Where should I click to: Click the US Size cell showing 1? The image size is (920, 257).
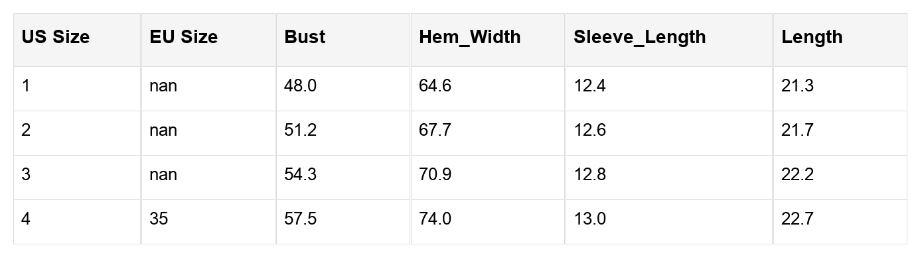pos(78,89)
